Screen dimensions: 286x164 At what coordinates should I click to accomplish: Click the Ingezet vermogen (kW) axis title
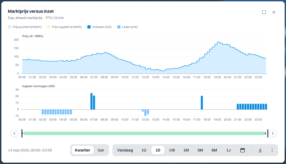[x=39, y=86]
